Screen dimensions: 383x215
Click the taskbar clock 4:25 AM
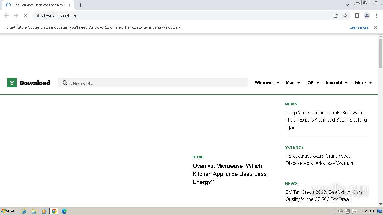click(x=368, y=211)
